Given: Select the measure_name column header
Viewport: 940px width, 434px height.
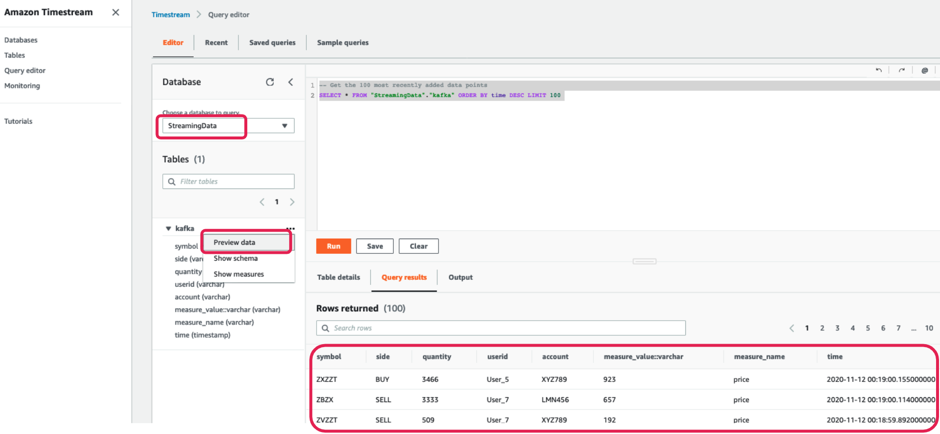Looking at the screenshot, I should (759, 356).
